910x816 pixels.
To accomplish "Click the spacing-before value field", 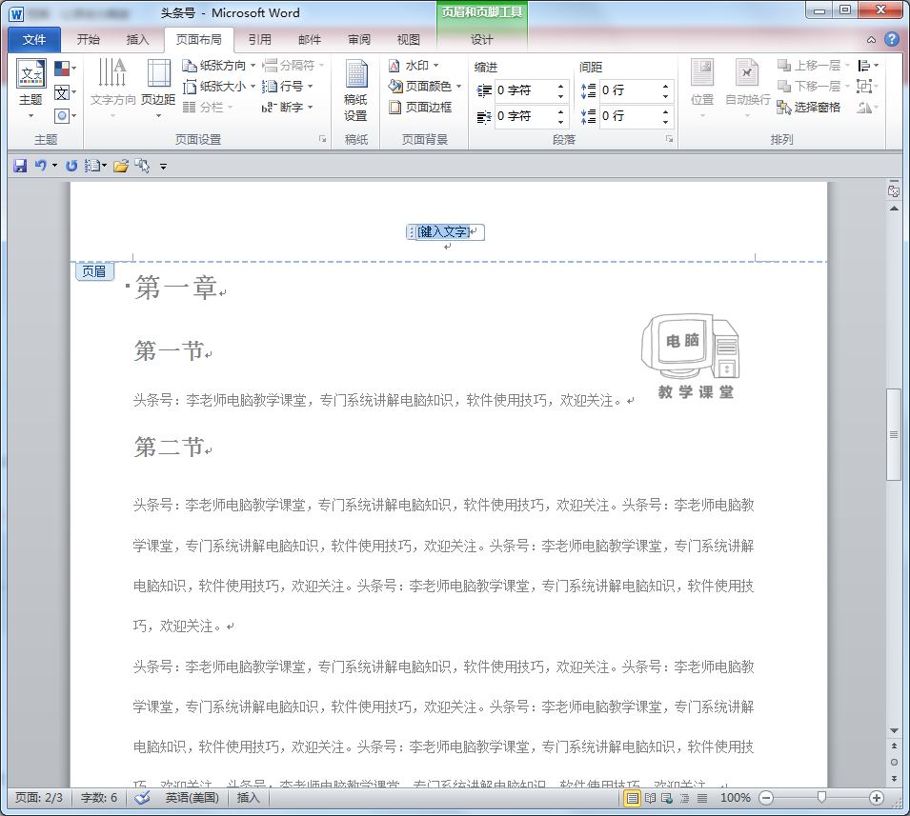I will point(630,90).
